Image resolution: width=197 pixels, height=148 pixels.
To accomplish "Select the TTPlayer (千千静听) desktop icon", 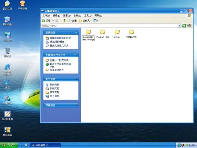I will click(22, 5).
